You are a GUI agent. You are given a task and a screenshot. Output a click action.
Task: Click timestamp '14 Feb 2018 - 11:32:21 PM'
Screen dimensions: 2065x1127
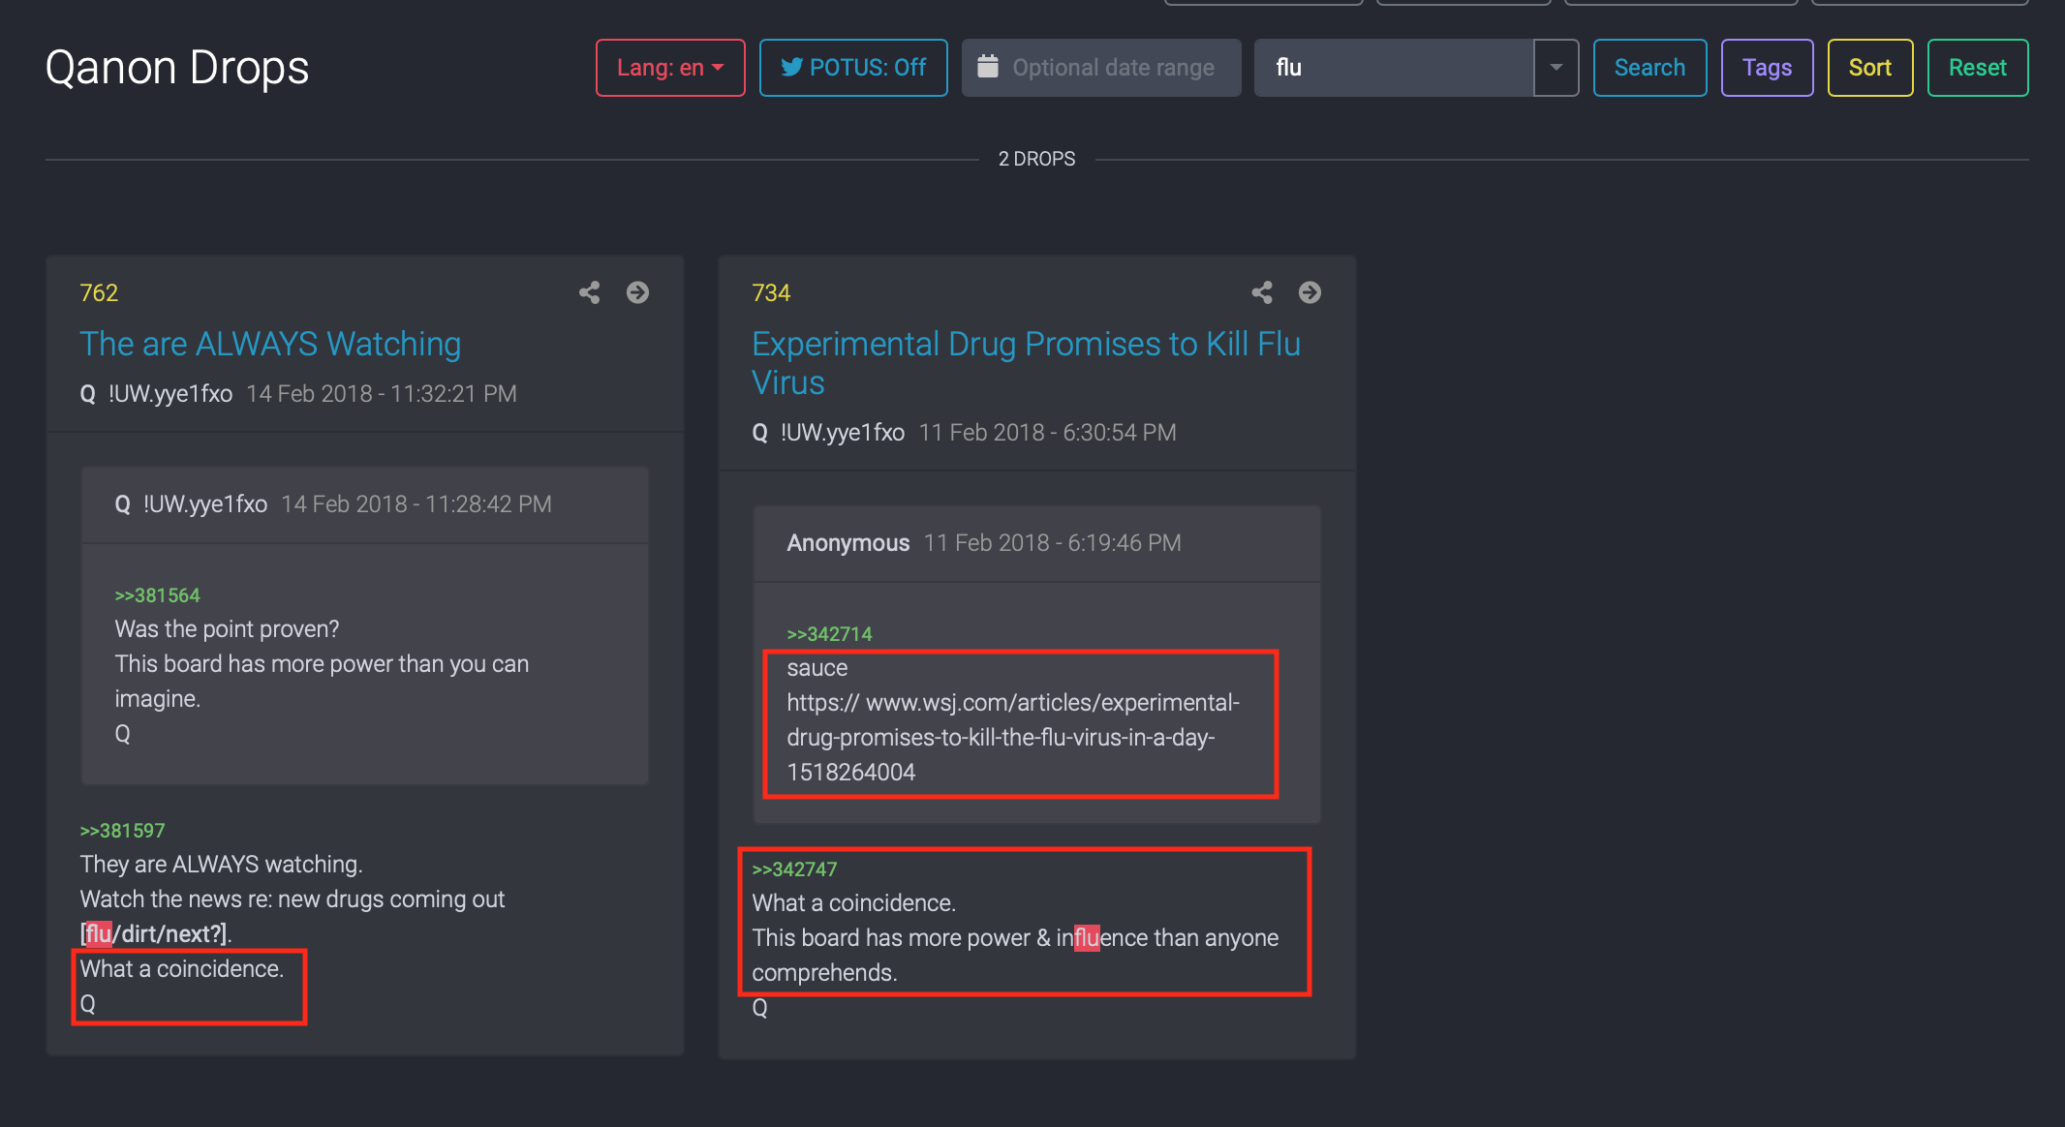[382, 394]
